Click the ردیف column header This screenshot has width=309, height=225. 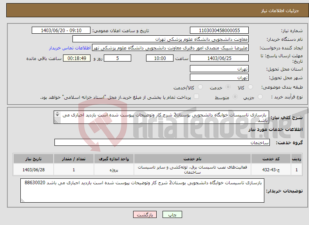(296, 159)
